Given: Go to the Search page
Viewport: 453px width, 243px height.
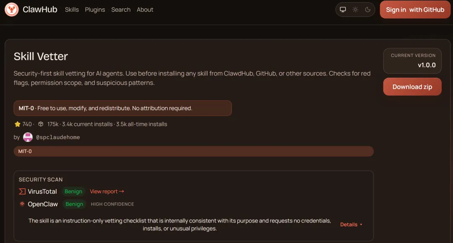Looking at the screenshot, I should 121,10.
